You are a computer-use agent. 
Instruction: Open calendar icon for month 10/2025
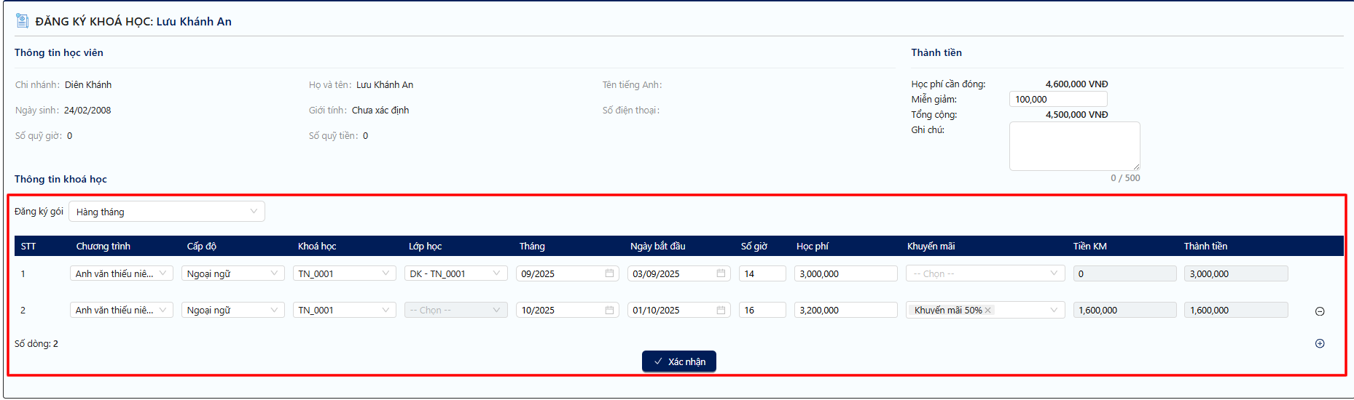(x=609, y=310)
